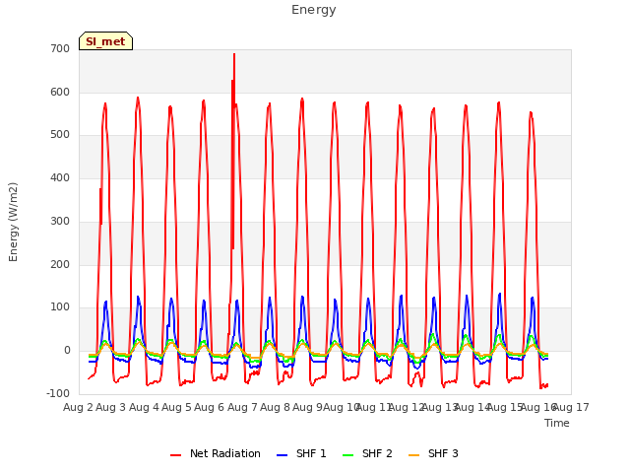
Task: Click the Aug 3 x-axis label
Action: coord(111,407)
